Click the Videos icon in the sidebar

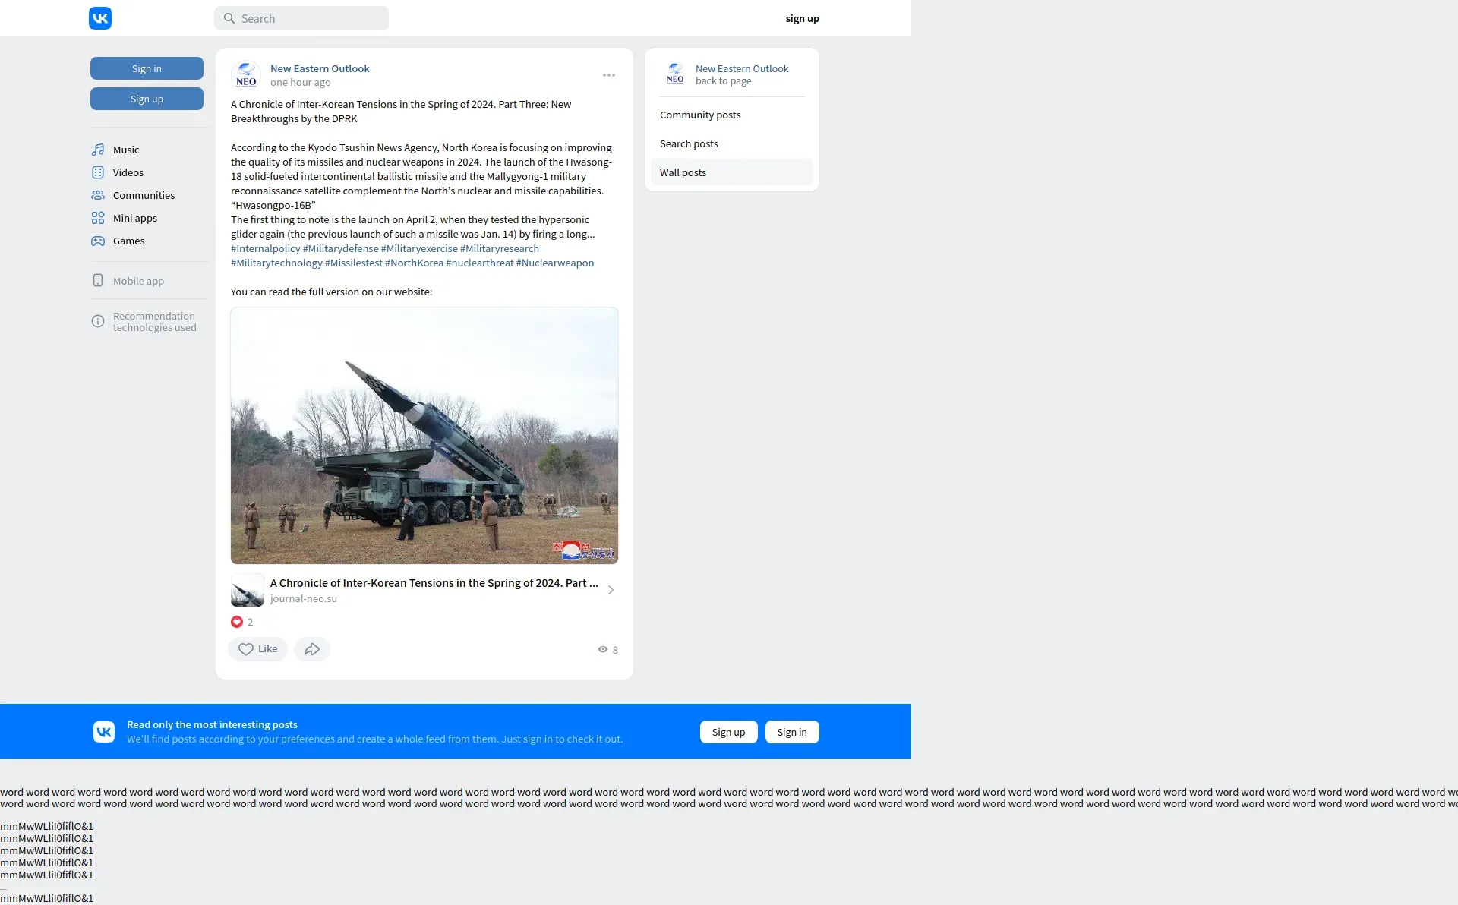pyautogui.click(x=98, y=172)
